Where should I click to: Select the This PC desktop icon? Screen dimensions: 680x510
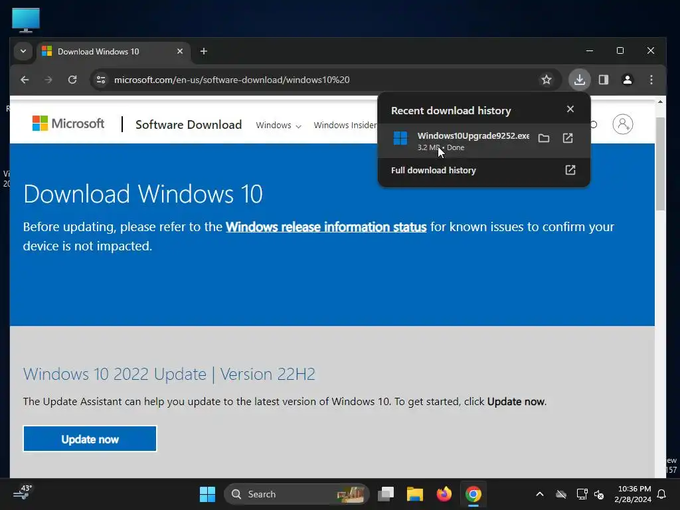coord(26,21)
